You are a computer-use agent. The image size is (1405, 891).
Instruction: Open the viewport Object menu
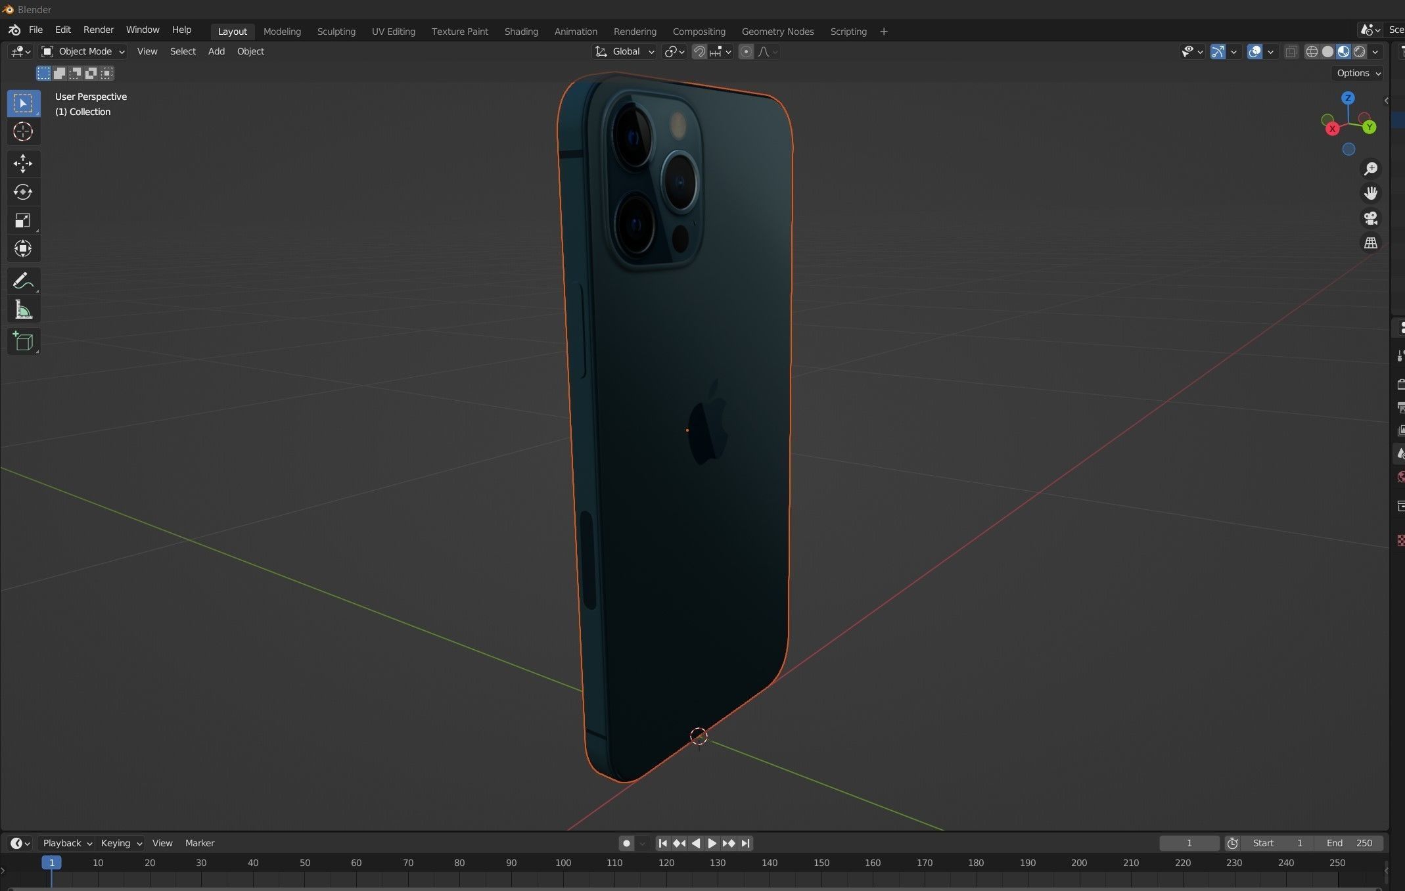coord(250,51)
